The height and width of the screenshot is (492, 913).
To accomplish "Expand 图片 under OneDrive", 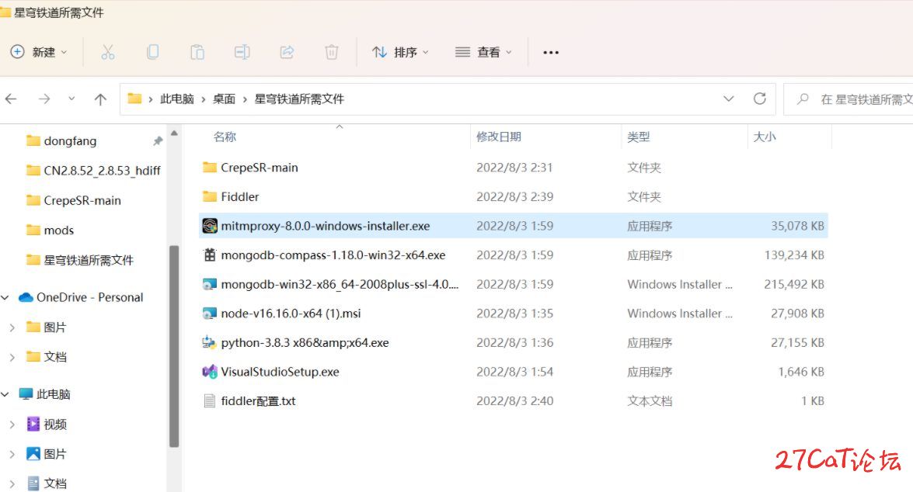I will pyautogui.click(x=12, y=327).
